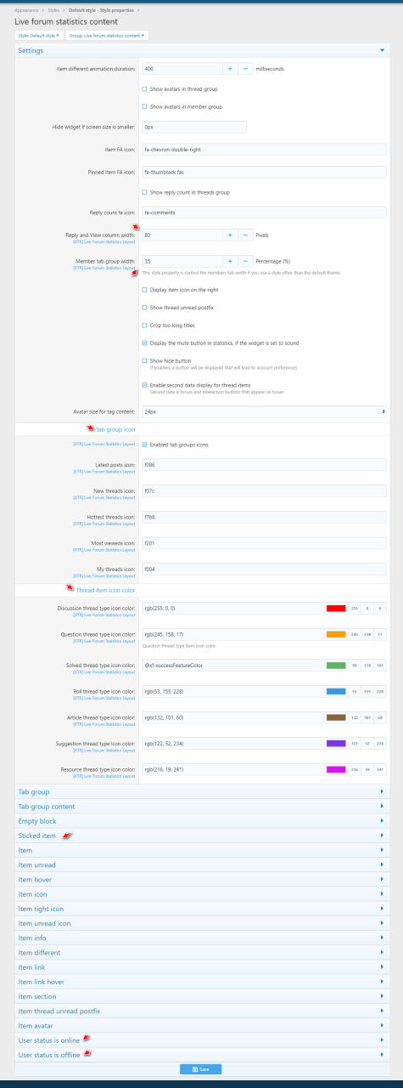Open Group: Live forum statistics content menu
This screenshot has height=1088, width=403.
click(107, 36)
